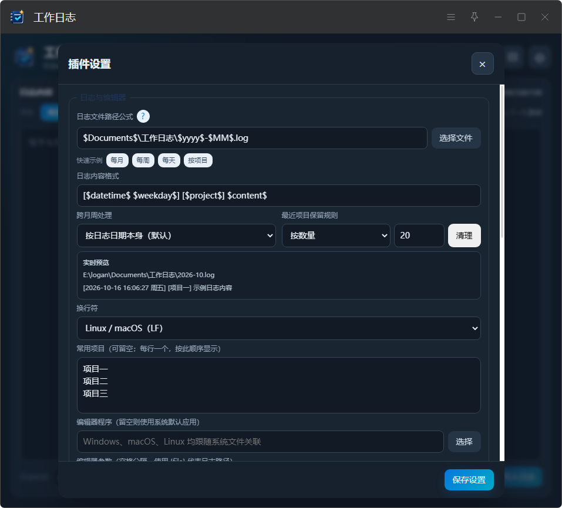Viewport: 562px width, 508px height.
Task: Select the 每月 quick example
Action: 117,160
